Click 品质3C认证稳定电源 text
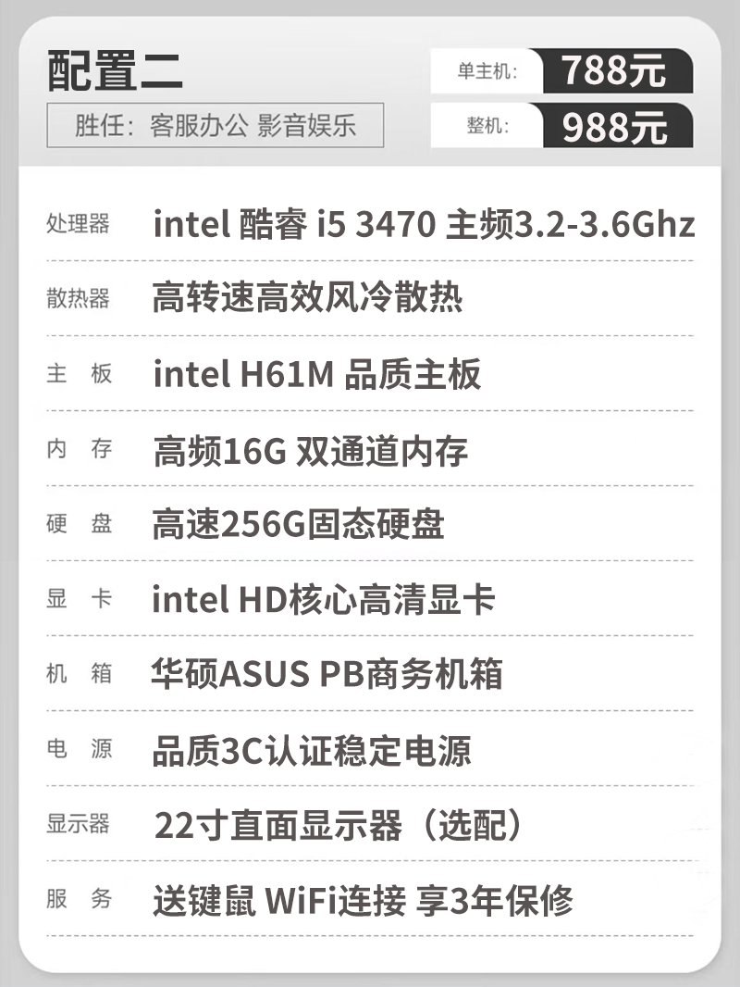Viewport: 740px width, 987px height. click(x=311, y=750)
